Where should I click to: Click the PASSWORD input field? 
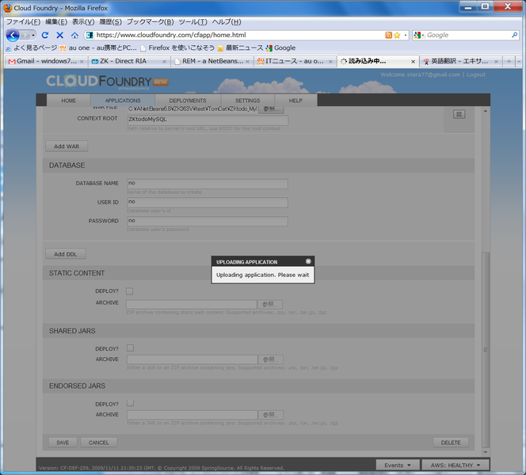pyautogui.click(x=208, y=221)
